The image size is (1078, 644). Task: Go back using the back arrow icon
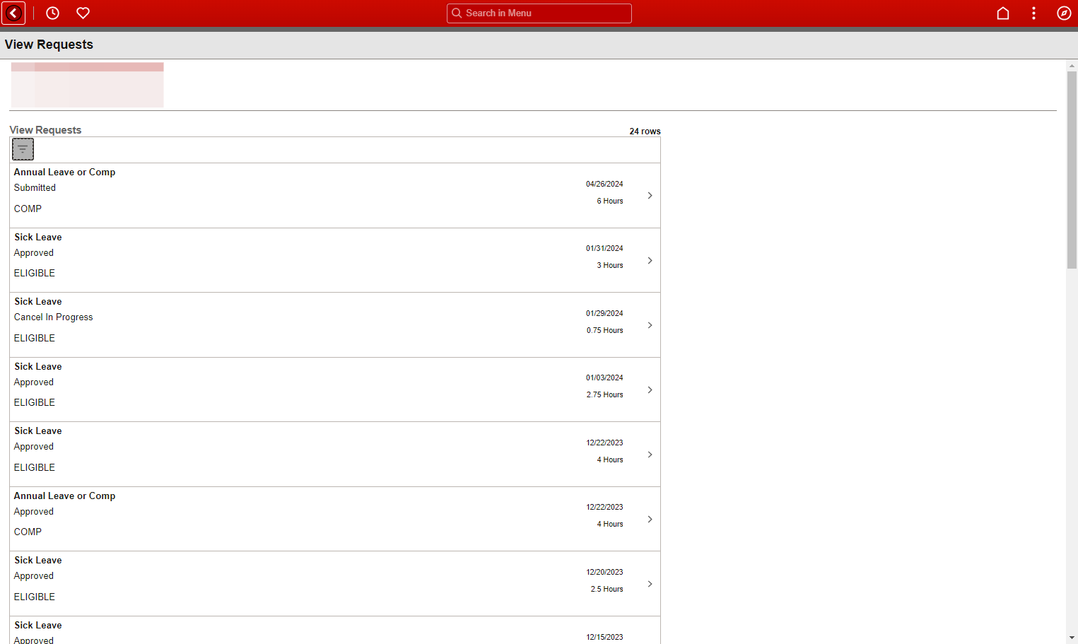click(14, 13)
